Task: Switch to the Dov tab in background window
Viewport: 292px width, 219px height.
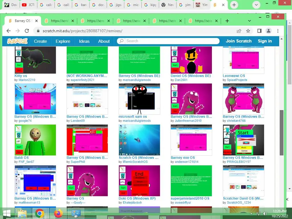Action: point(11,5)
